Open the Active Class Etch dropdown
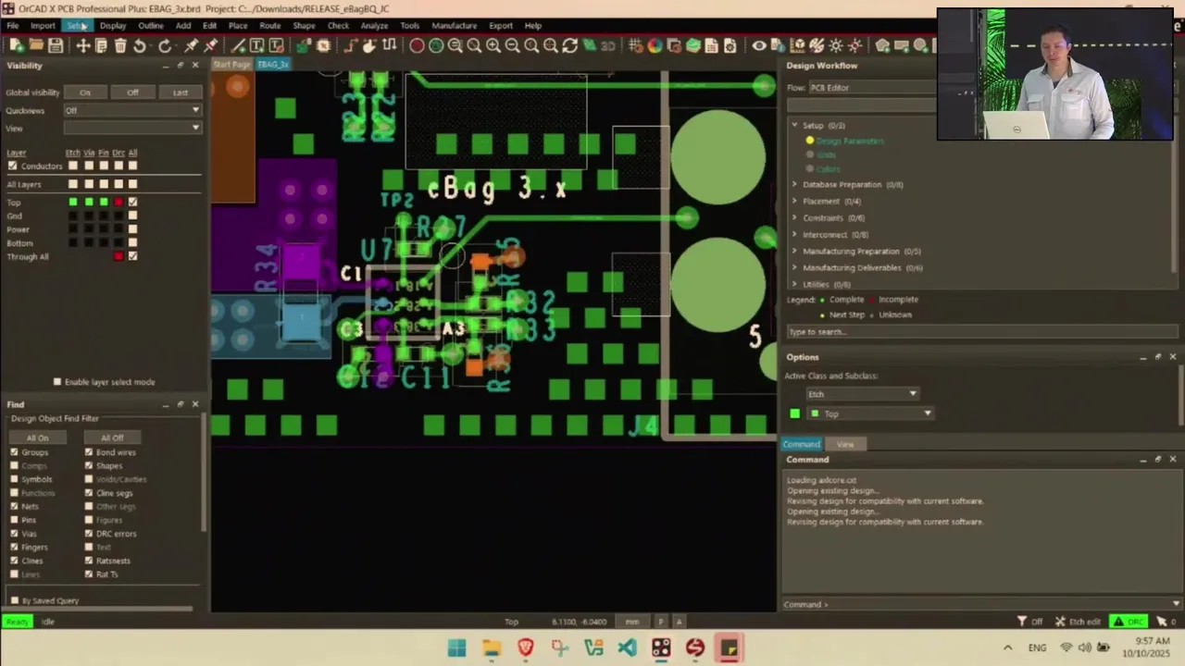This screenshot has width=1185, height=666. pyautogui.click(x=863, y=394)
